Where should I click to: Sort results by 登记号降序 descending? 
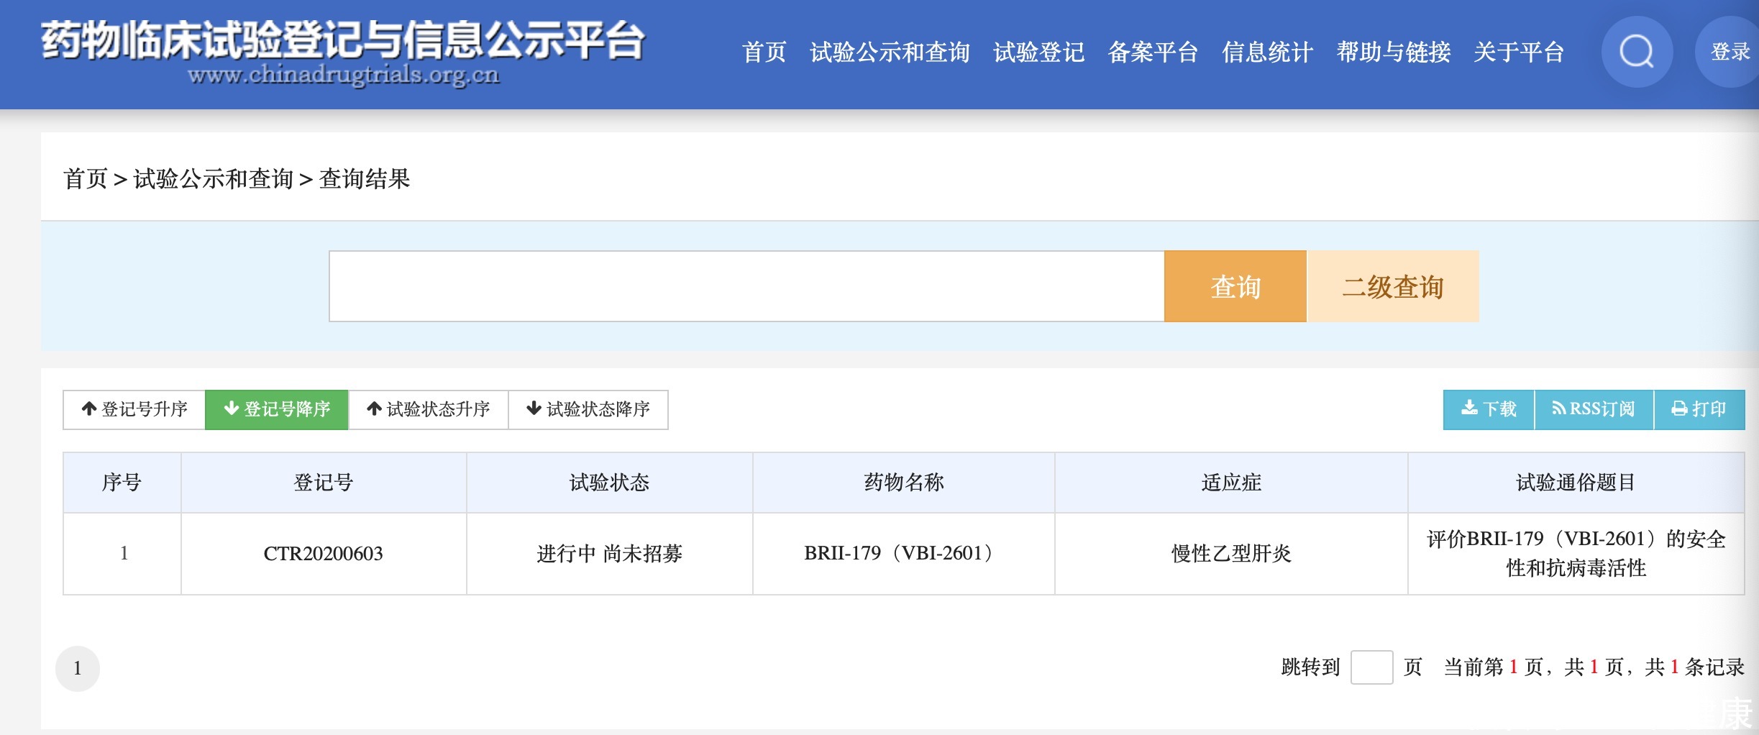(277, 409)
